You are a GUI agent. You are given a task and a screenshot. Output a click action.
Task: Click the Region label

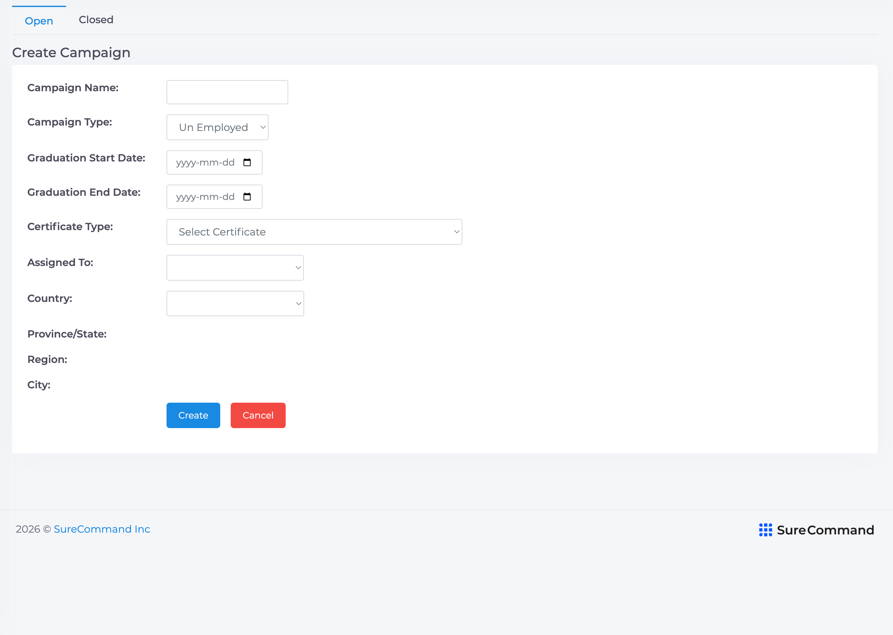tap(47, 359)
